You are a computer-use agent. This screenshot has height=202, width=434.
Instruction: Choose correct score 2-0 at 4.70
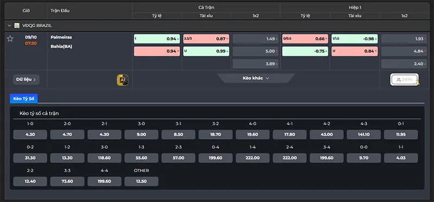(67, 134)
